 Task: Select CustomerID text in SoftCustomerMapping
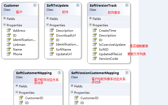[x=34, y=98]
